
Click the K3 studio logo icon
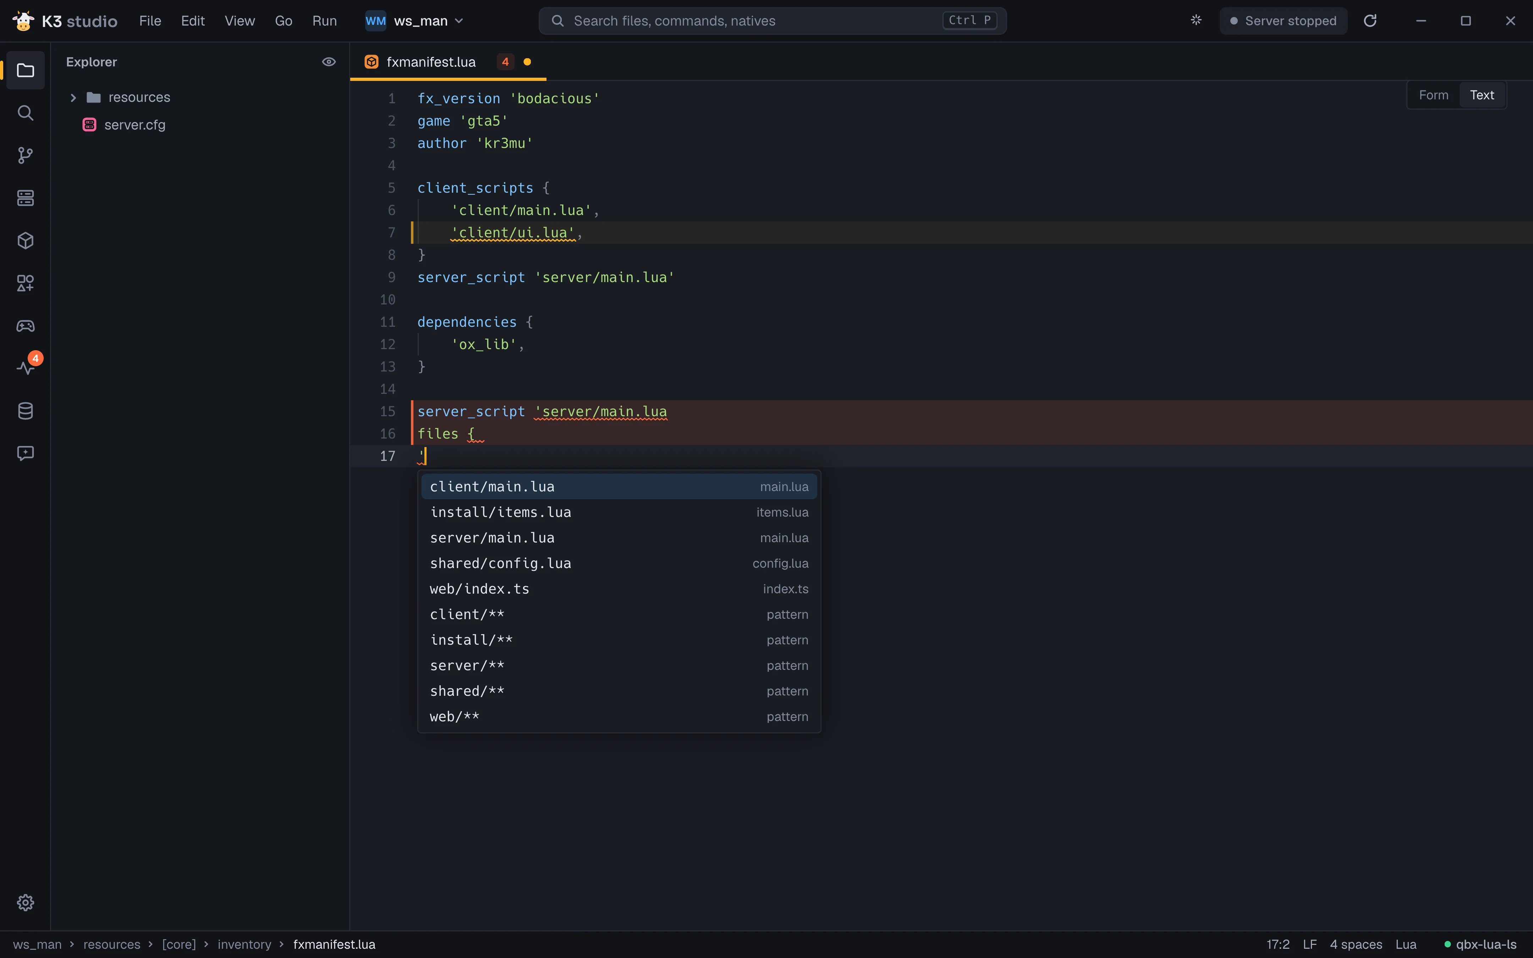click(x=23, y=21)
